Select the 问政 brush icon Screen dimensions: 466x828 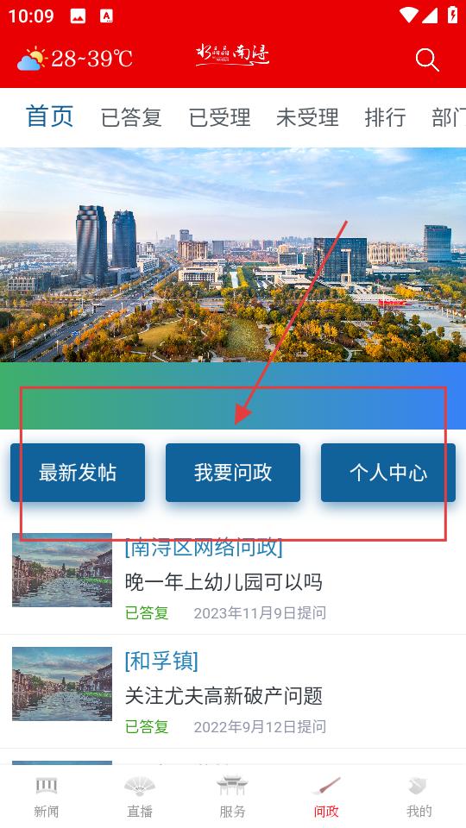(x=326, y=785)
